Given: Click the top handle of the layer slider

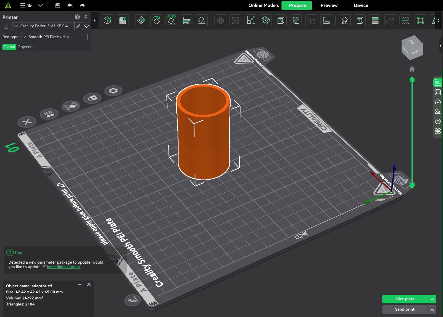Looking at the screenshot, I should 412,80.
